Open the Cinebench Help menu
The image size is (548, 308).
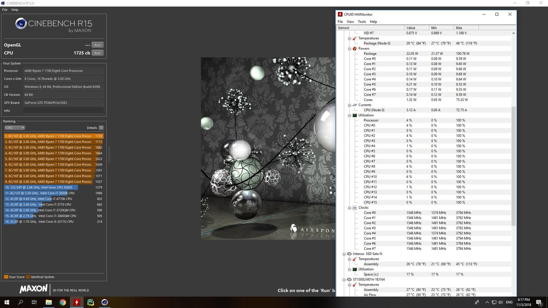point(15,9)
